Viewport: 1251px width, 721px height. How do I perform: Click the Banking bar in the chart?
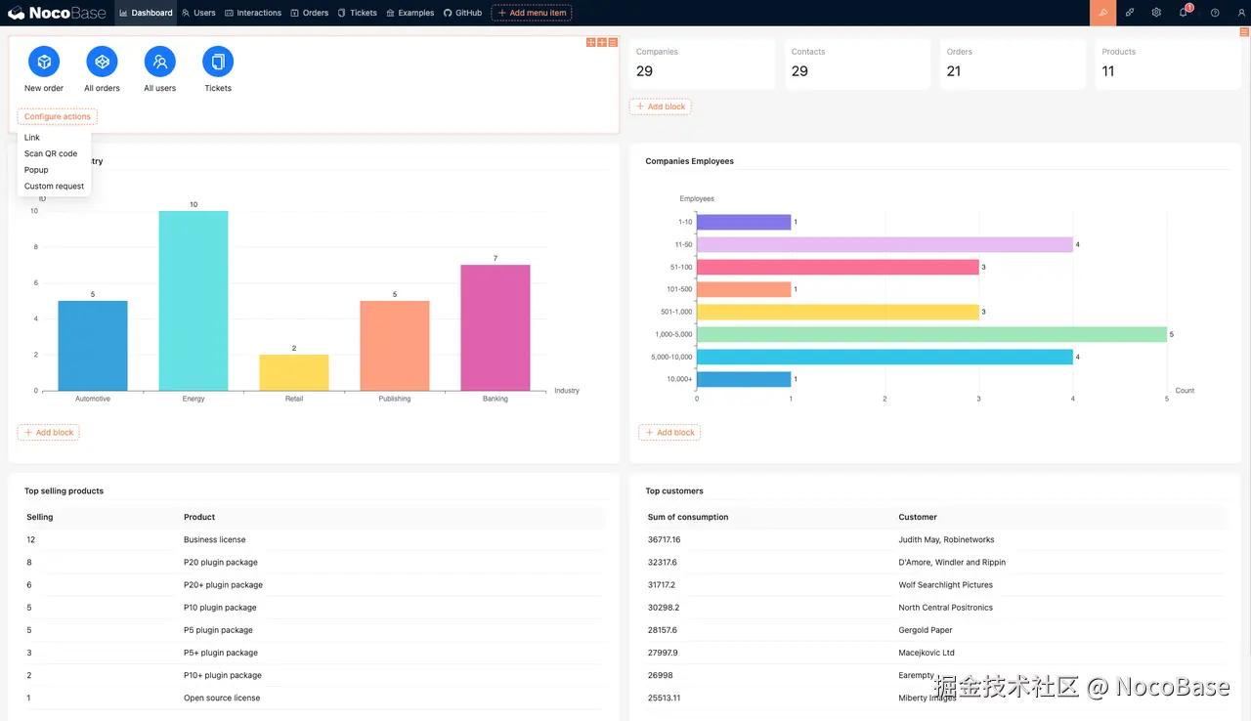pos(496,327)
